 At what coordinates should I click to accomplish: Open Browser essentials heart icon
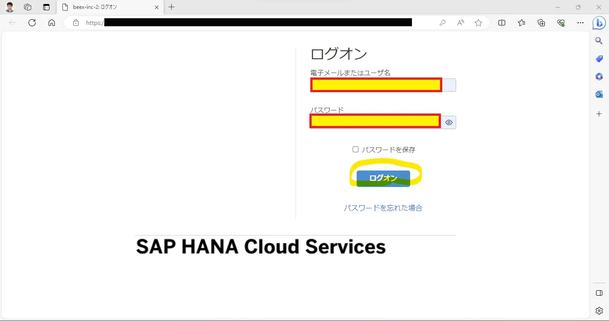tap(561, 23)
